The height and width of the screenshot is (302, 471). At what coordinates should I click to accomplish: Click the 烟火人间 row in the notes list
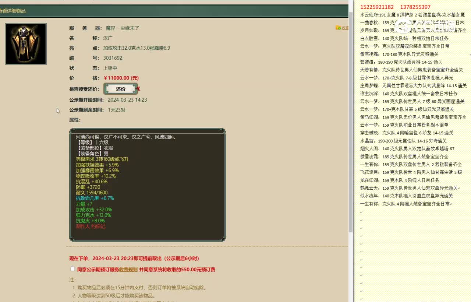pos(407,149)
